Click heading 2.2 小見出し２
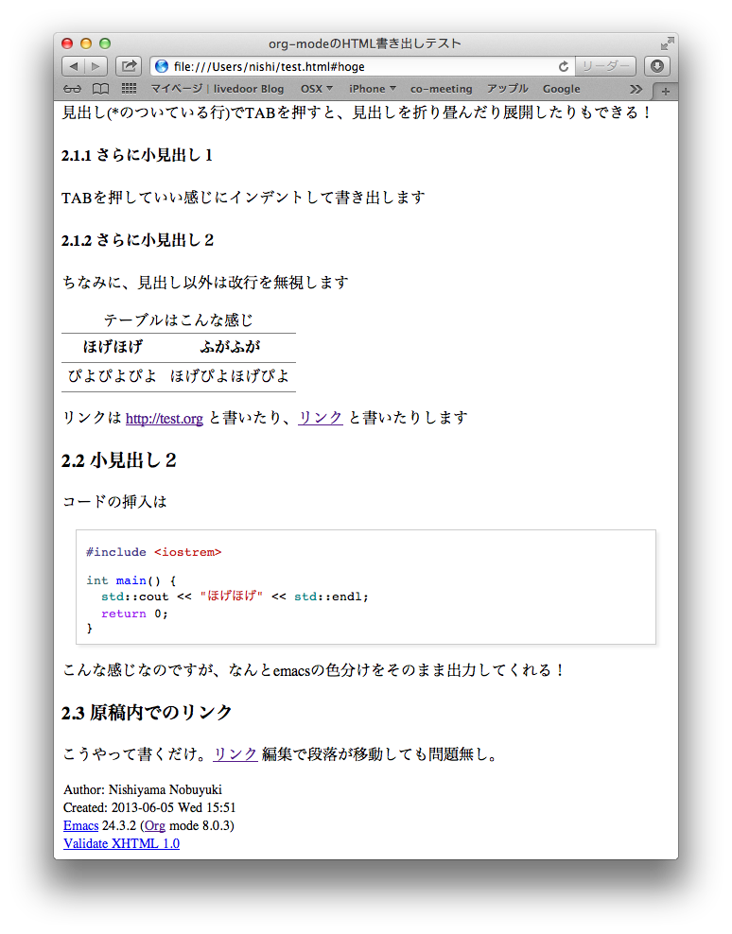This screenshot has height=934, width=732. tap(118, 460)
